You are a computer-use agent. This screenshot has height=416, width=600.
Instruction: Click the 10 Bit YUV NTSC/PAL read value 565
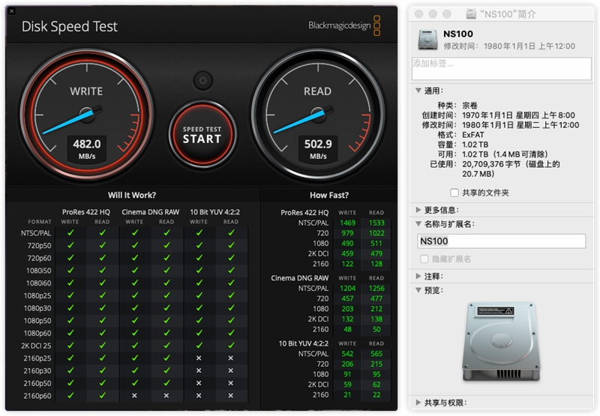(x=376, y=354)
